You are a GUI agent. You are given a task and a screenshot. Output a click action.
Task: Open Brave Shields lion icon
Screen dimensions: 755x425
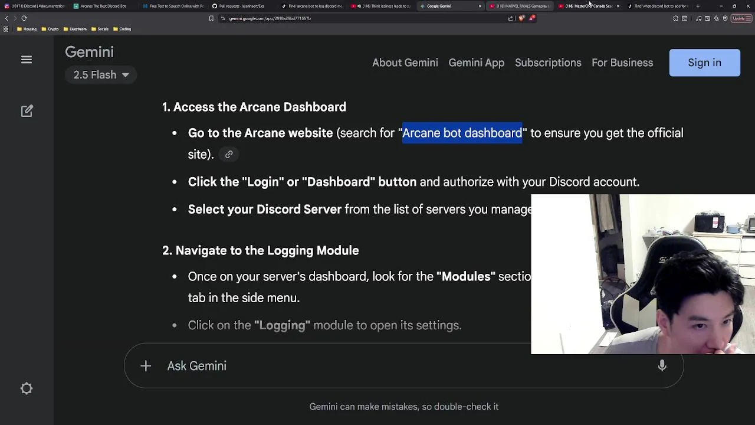coord(521,18)
